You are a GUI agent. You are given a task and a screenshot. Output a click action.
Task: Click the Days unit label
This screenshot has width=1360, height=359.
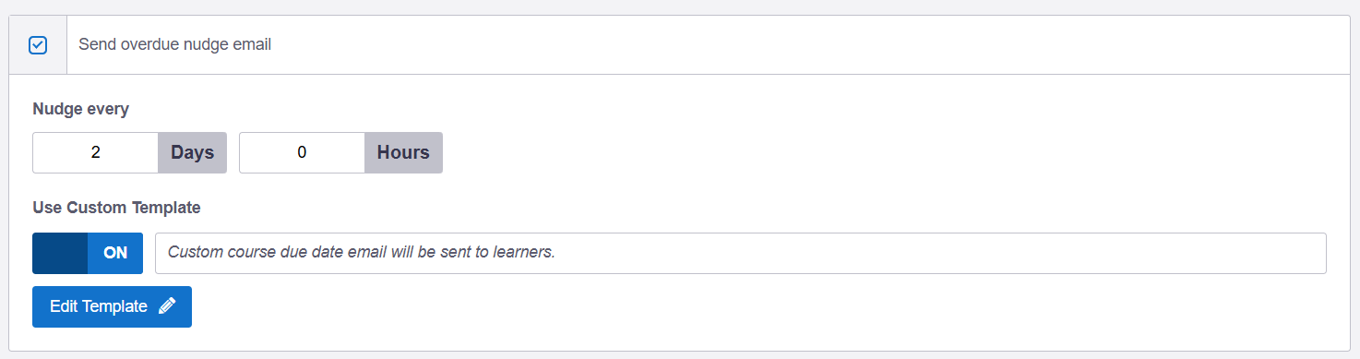coord(193,152)
